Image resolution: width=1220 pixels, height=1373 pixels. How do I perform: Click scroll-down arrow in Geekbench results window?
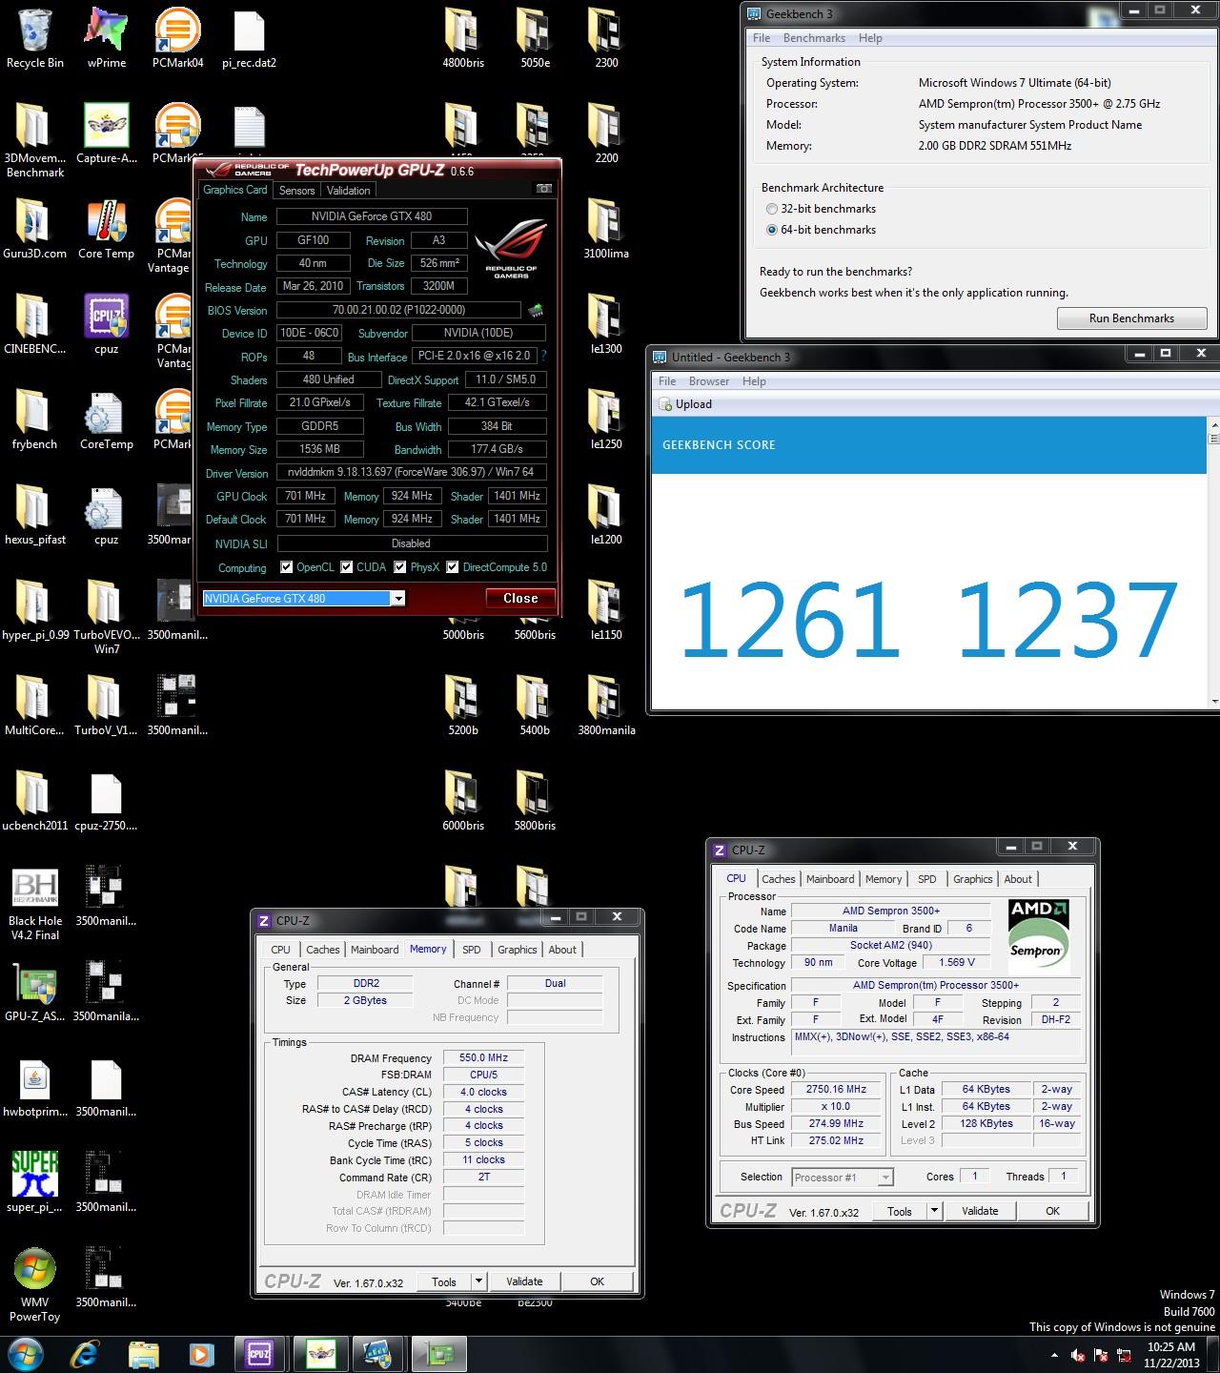[x=1214, y=703]
